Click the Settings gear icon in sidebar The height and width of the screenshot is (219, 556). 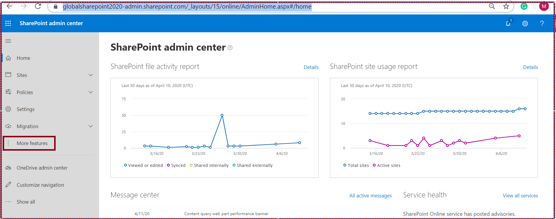click(x=8, y=109)
